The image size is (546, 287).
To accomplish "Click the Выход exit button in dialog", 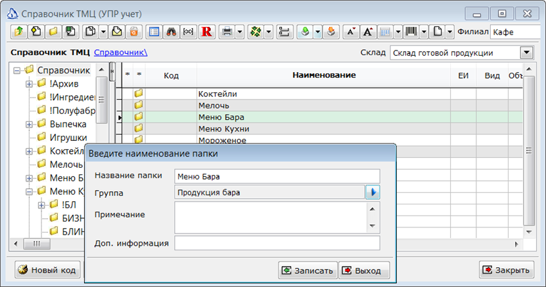I will (364, 271).
